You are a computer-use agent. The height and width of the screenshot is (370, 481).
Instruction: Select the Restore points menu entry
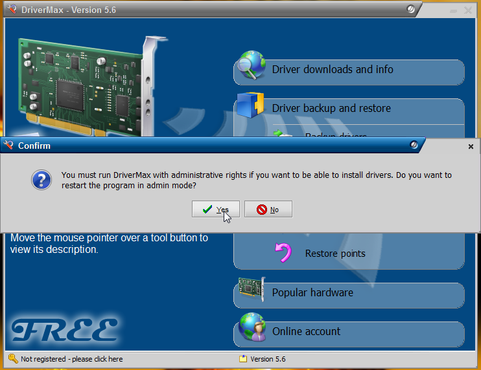(335, 254)
